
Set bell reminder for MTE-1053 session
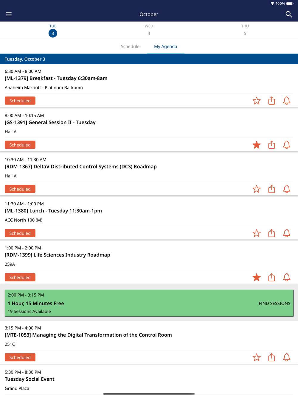(x=287, y=357)
